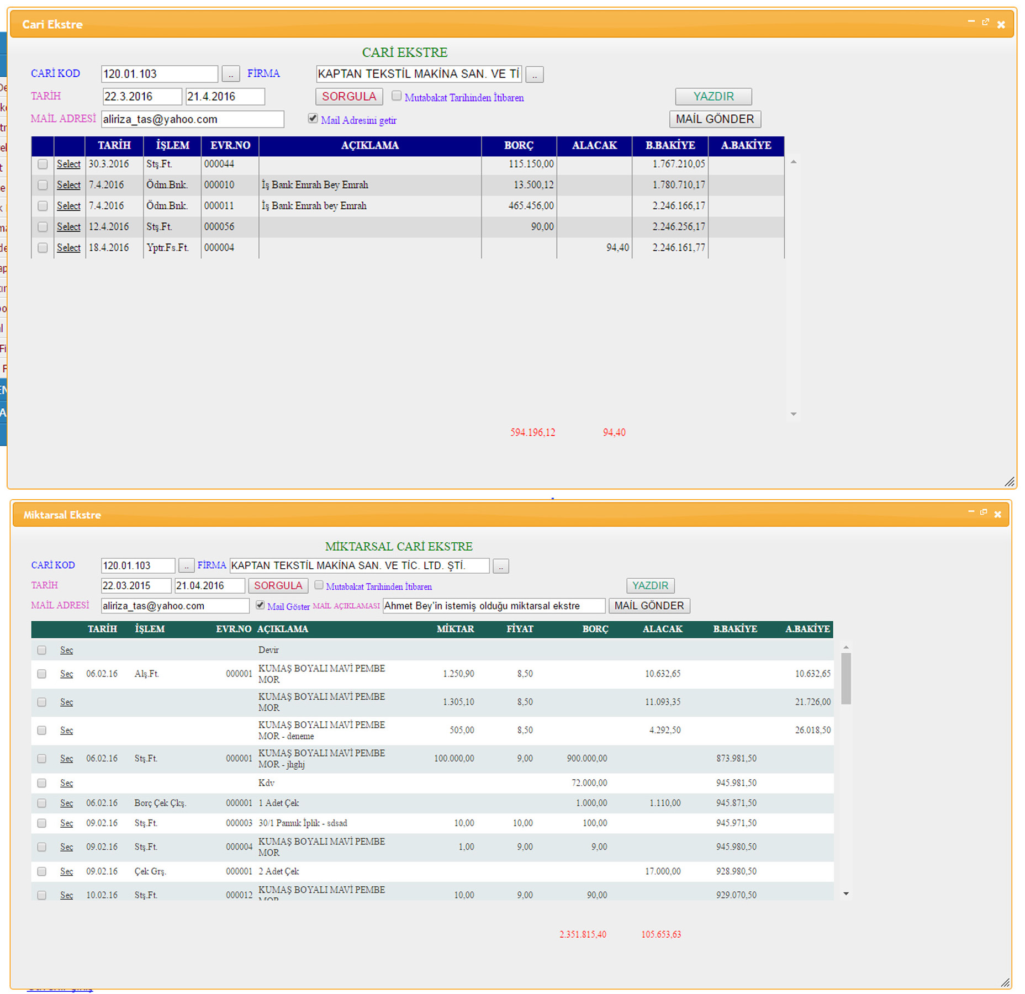Click scrollbar thumb in Miktarsal Ekstre table
This screenshot has width=1025, height=994.
point(846,679)
